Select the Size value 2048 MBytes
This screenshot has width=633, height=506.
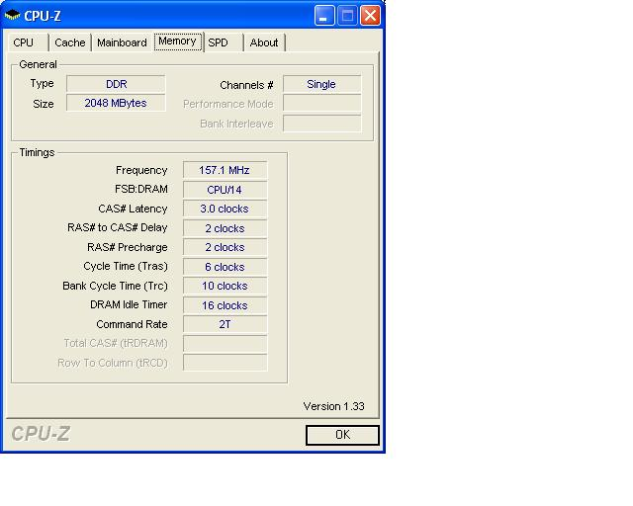click(116, 103)
